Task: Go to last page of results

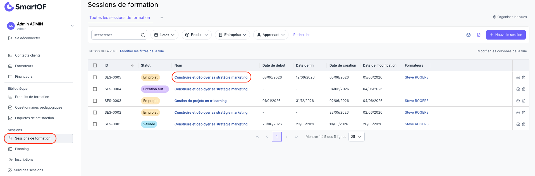Action: (x=296, y=137)
